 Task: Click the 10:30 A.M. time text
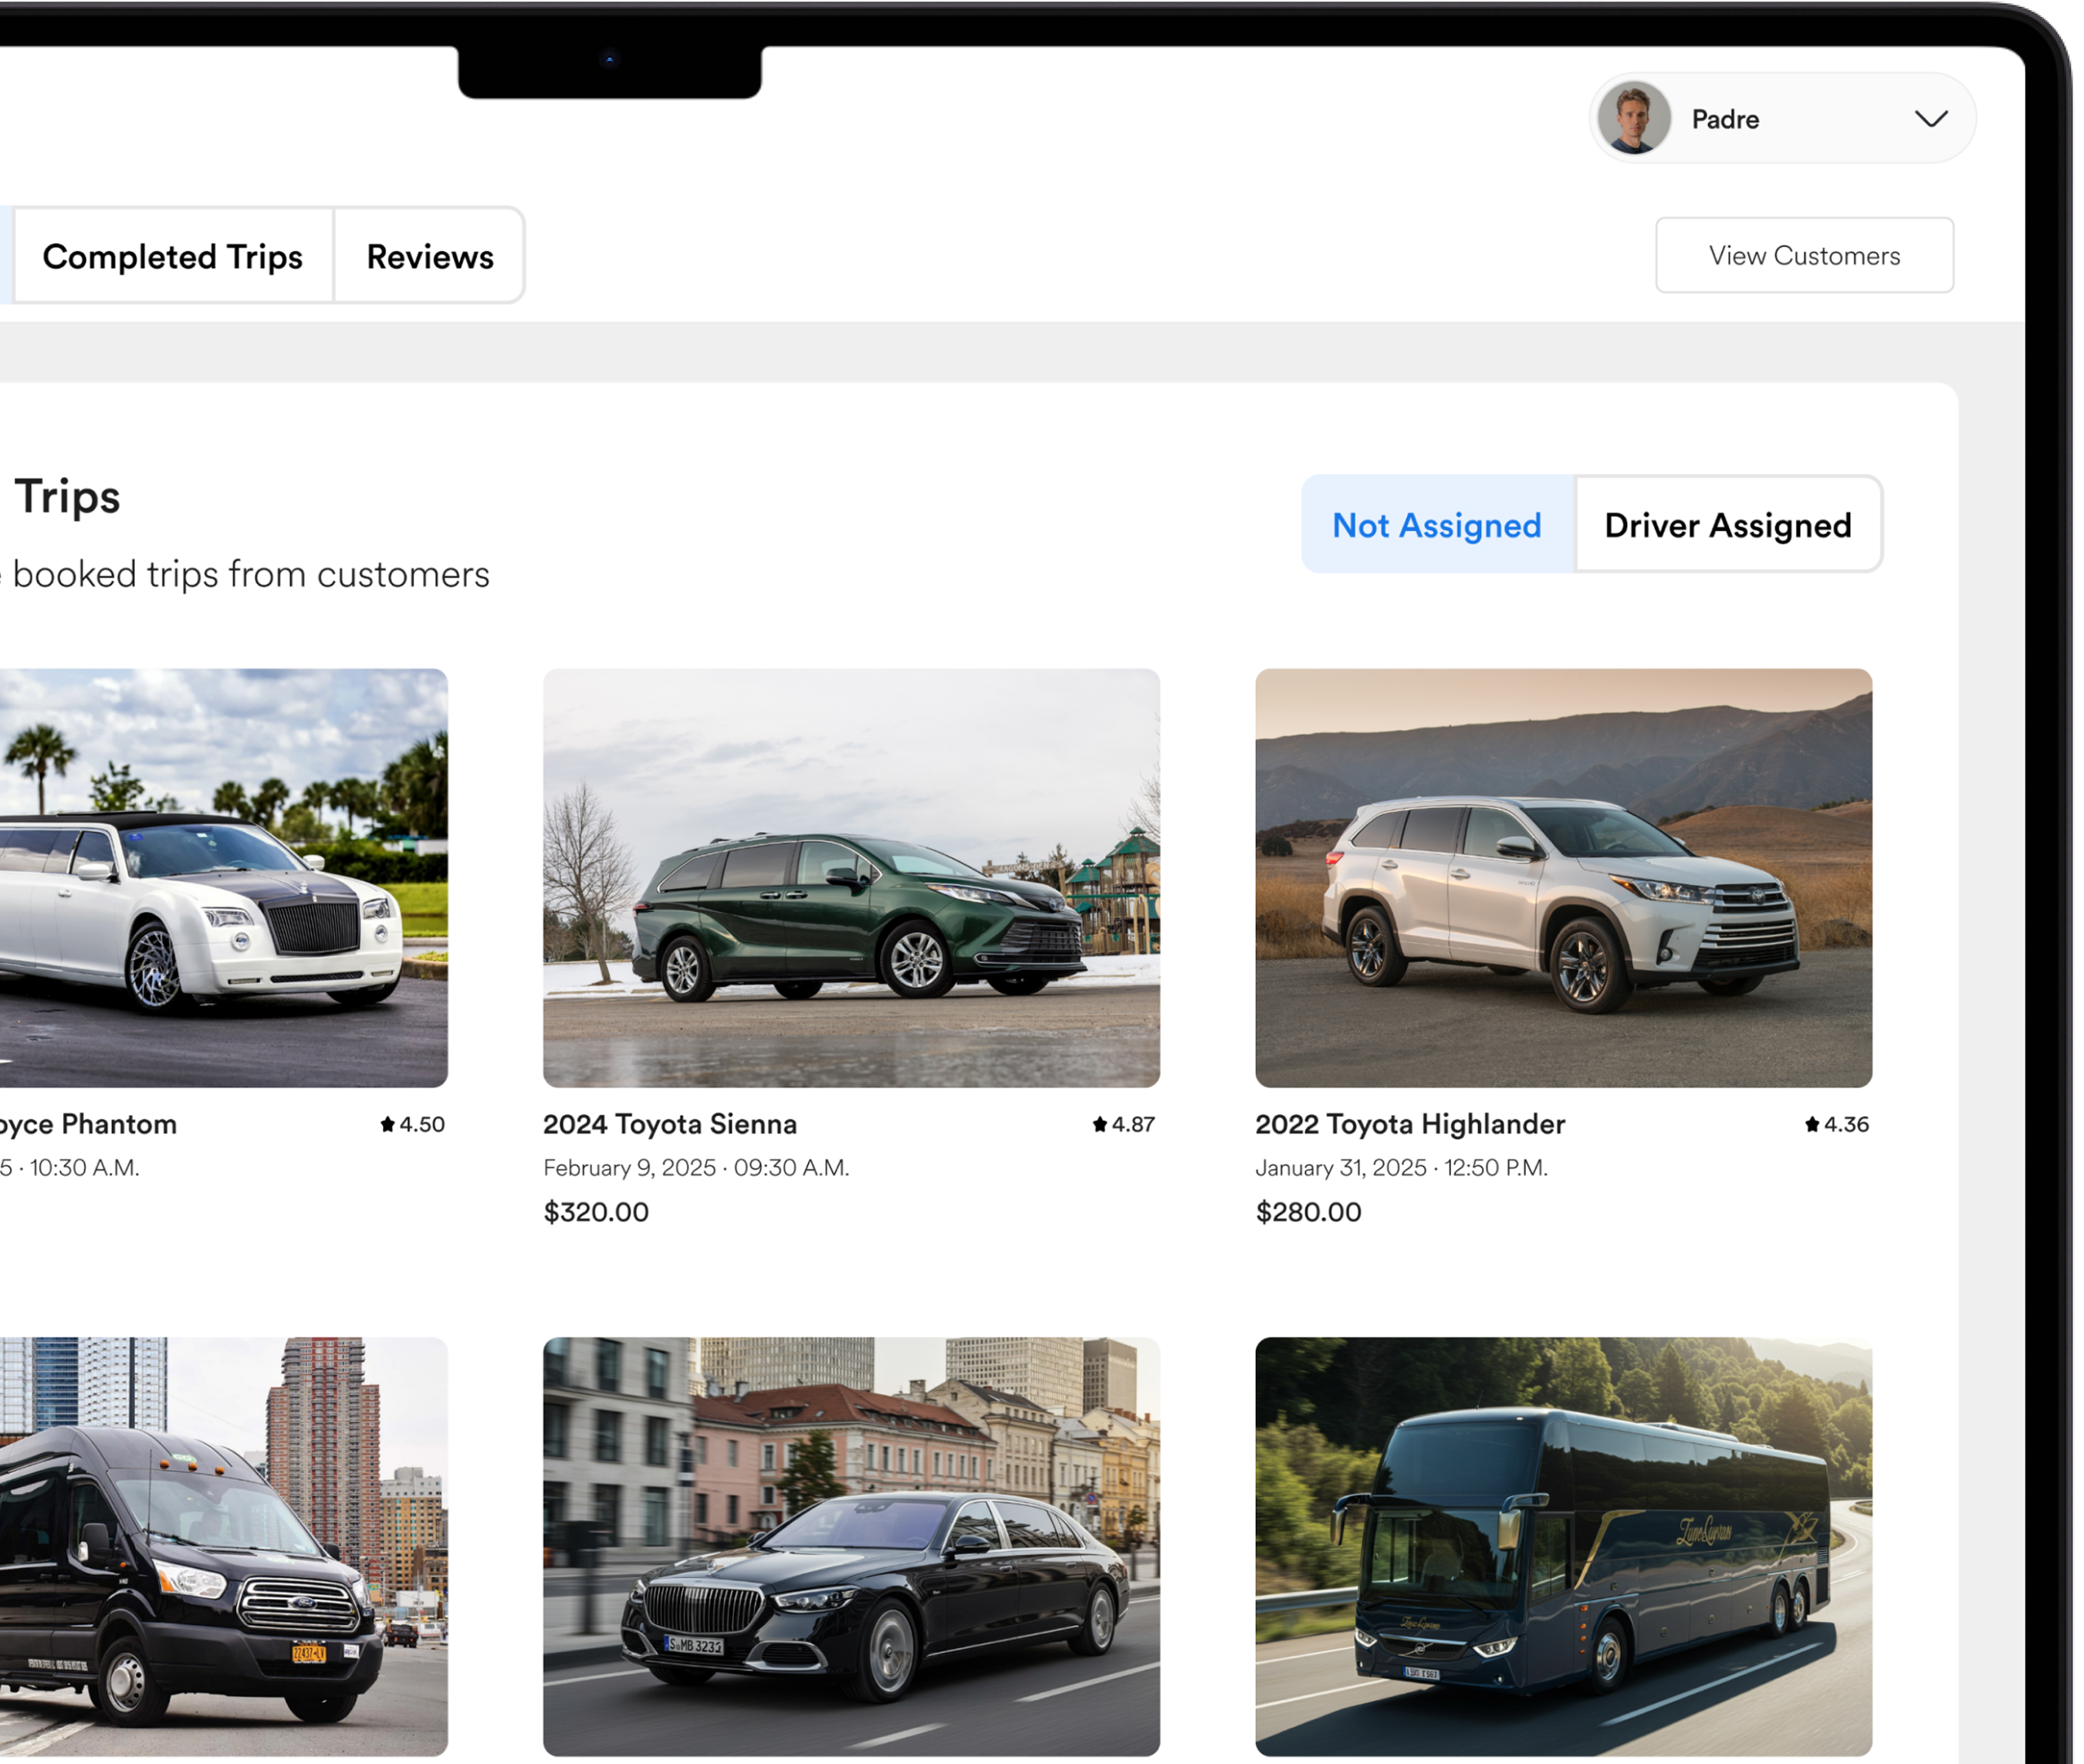pyautogui.click(x=84, y=1167)
